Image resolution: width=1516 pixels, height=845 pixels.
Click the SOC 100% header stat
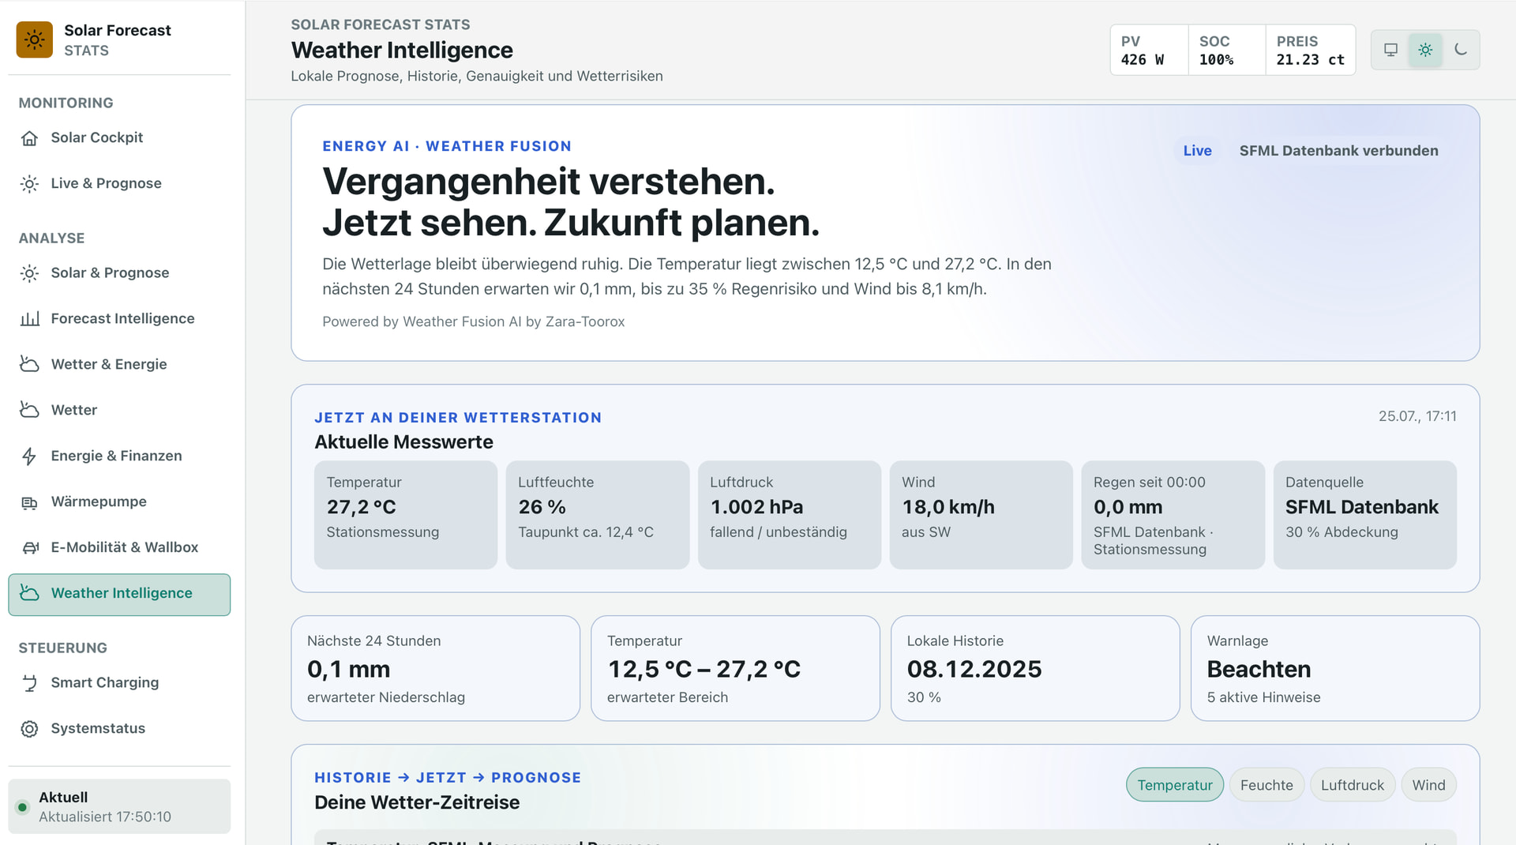pos(1227,50)
